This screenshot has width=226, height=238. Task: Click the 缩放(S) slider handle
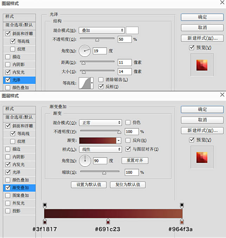(x=104, y=173)
